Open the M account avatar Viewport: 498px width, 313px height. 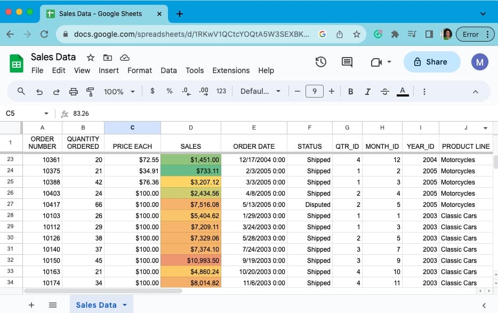[x=479, y=62]
